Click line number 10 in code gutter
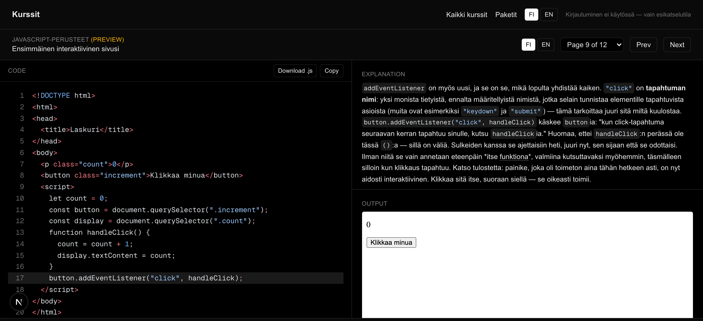Screen dimensions: 703x321 pyautogui.click(x=20, y=198)
